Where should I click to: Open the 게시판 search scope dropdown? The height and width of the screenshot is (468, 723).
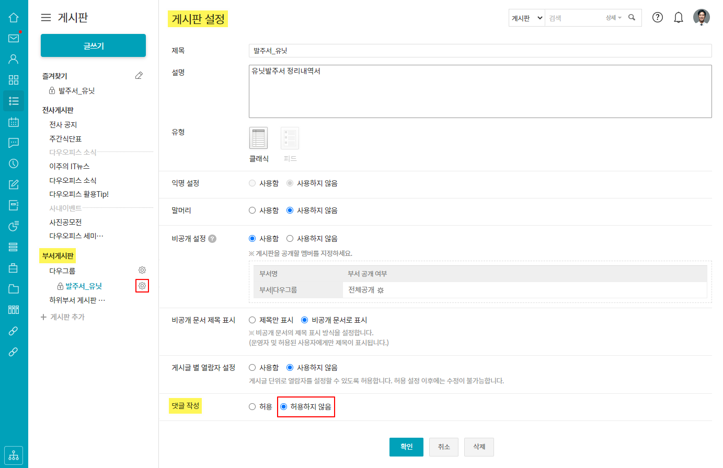pos(526,18)
